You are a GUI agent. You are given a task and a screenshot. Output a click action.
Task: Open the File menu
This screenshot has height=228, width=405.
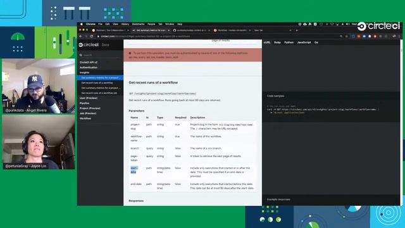pos(100,24)
